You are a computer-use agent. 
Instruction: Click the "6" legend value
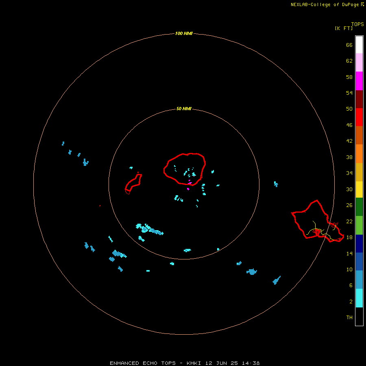click(351, 285)
